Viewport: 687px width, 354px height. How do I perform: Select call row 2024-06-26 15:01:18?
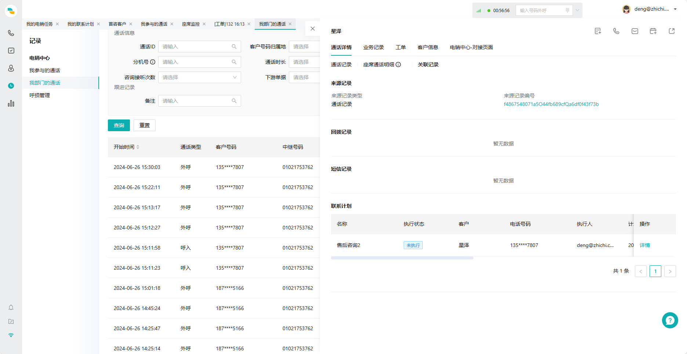214,288
